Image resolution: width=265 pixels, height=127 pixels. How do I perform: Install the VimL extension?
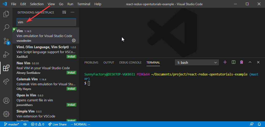[x=71, y=57]
